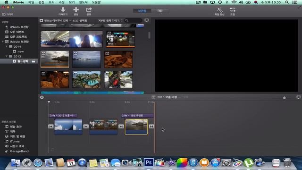Open timeline settings icon at far right
The height and width of the screenshot is (170, 302).
(298, 97)
